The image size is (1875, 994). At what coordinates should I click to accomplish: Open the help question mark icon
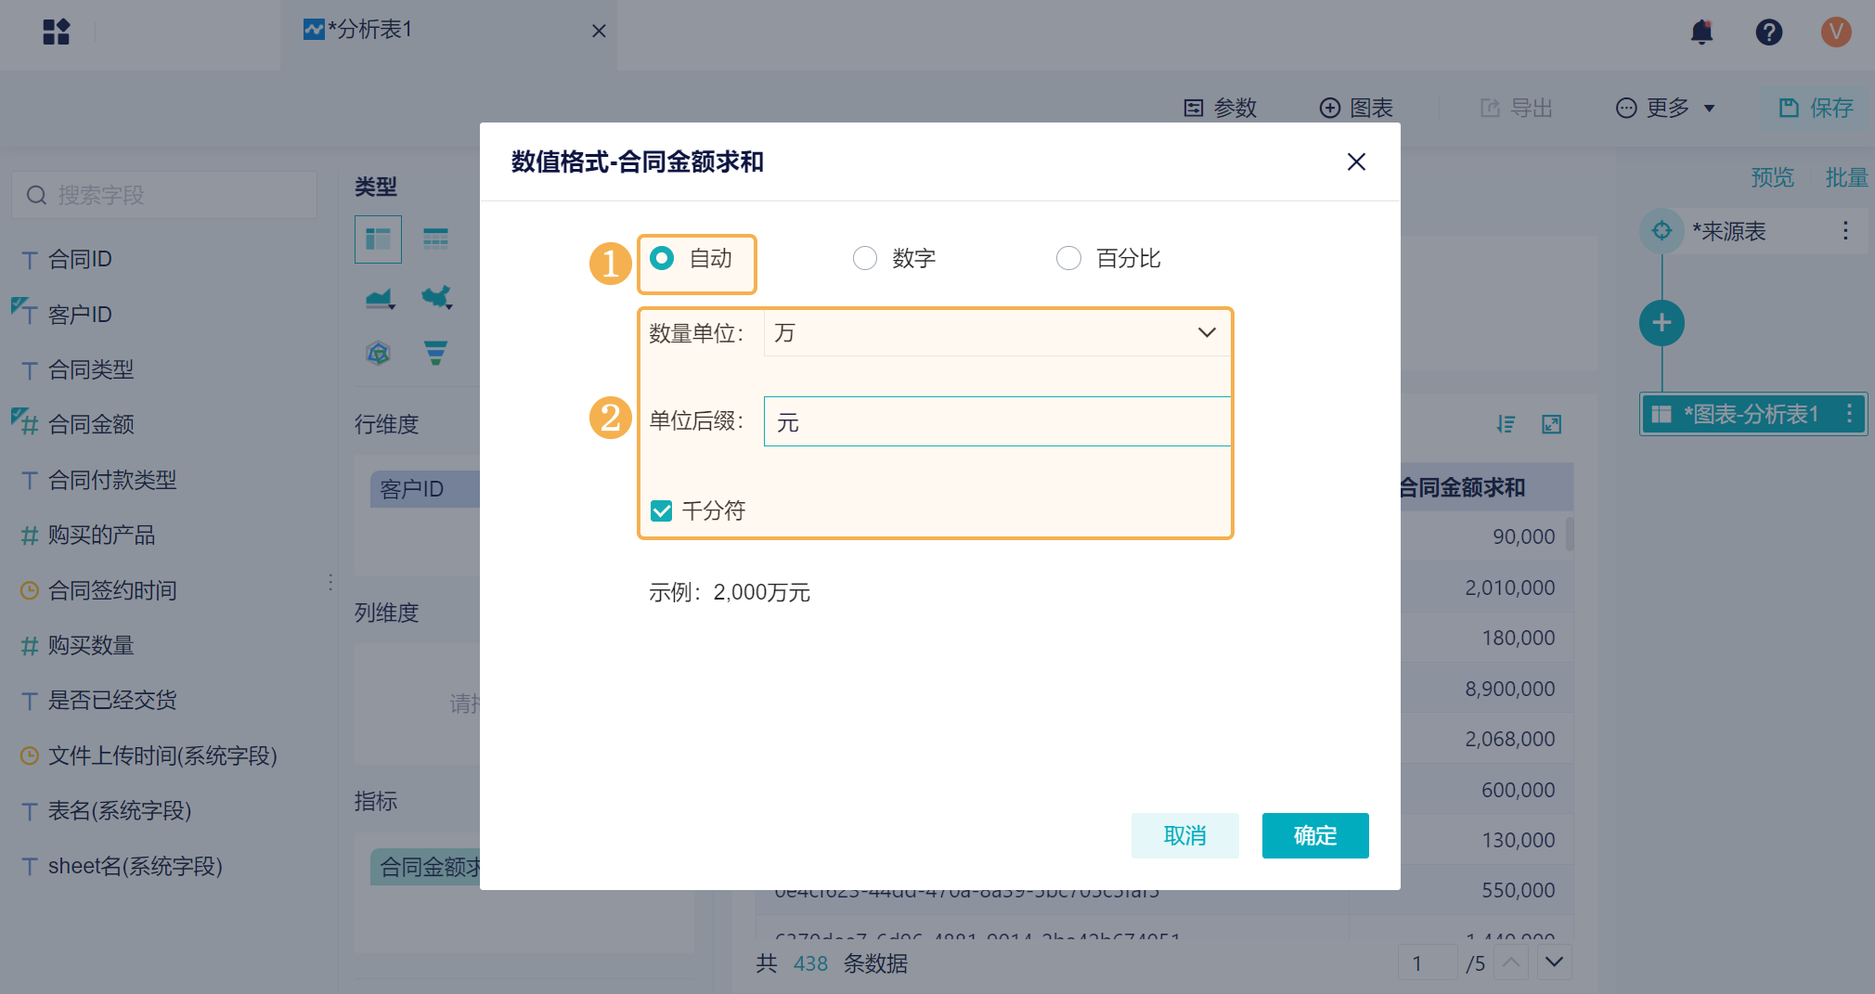click(x=1769, y=32)
